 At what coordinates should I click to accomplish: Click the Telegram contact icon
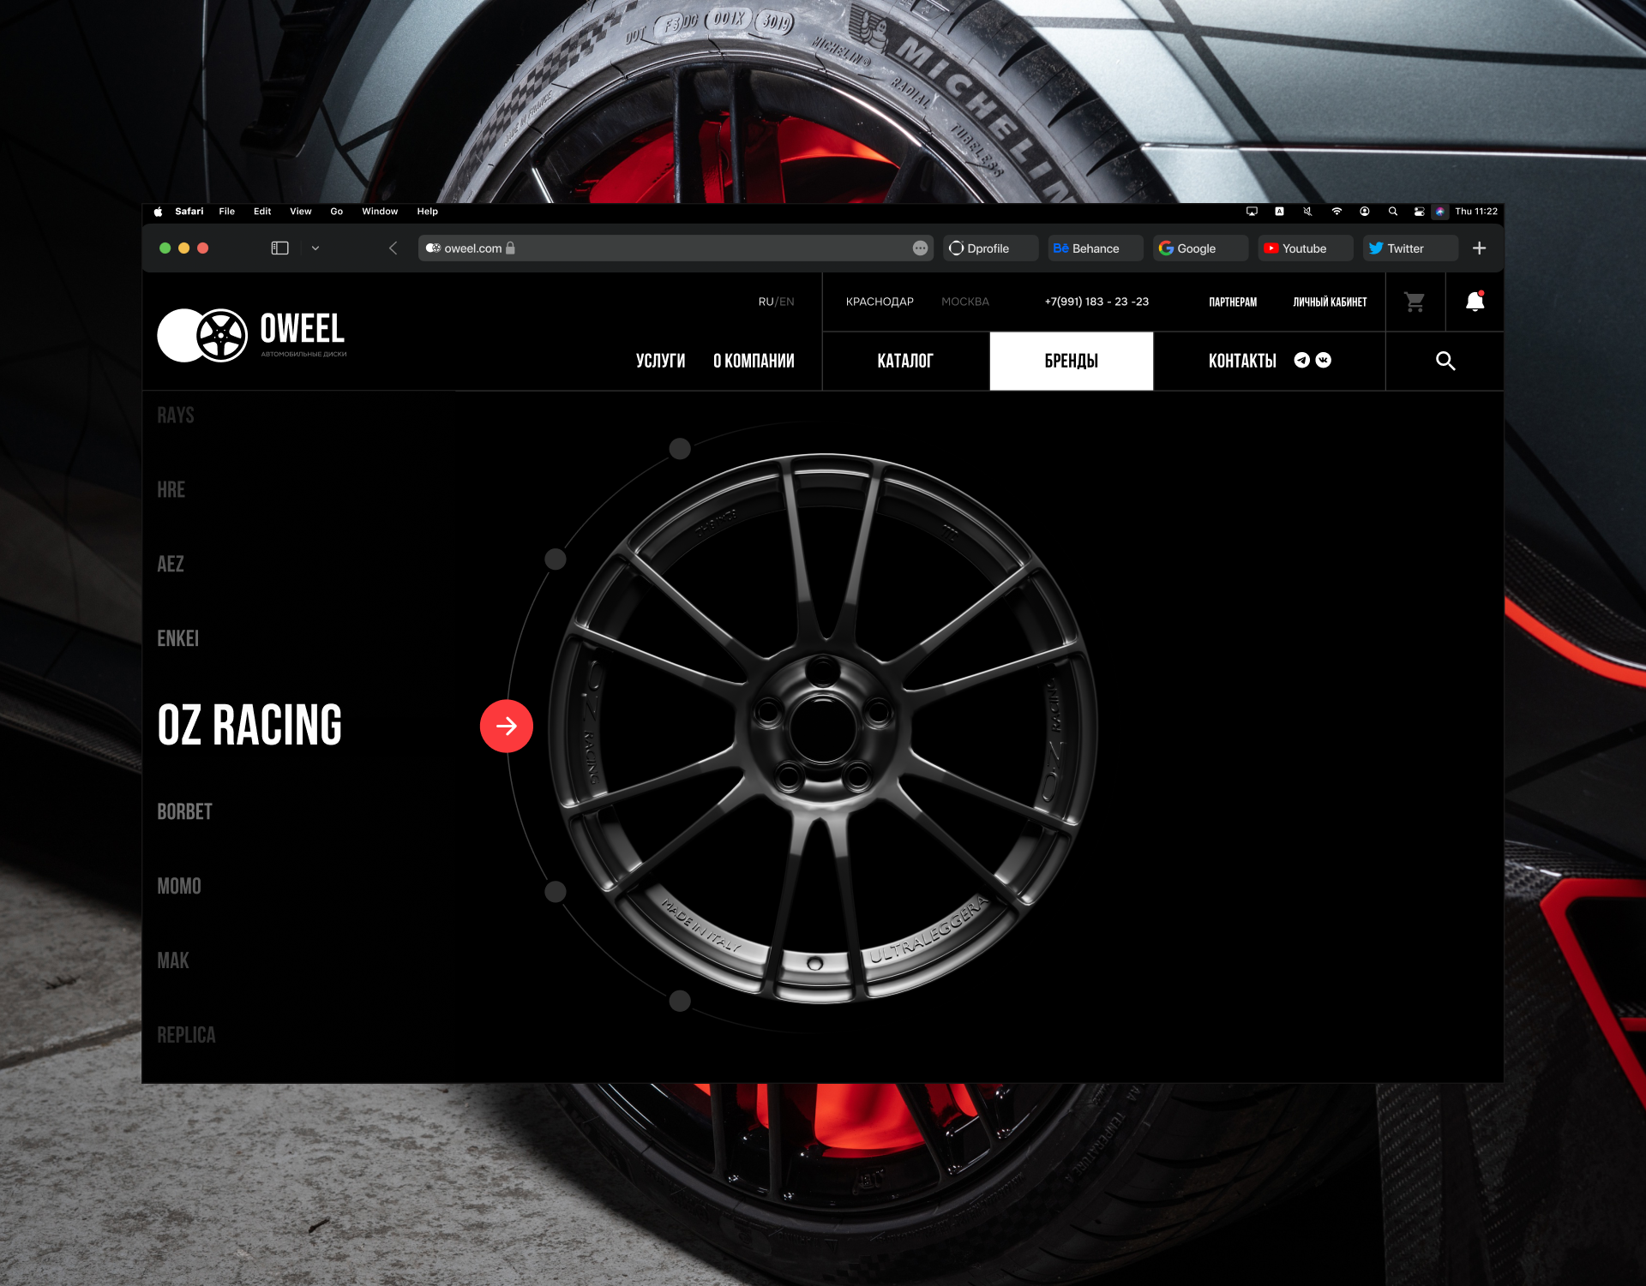pos(1301,360)
